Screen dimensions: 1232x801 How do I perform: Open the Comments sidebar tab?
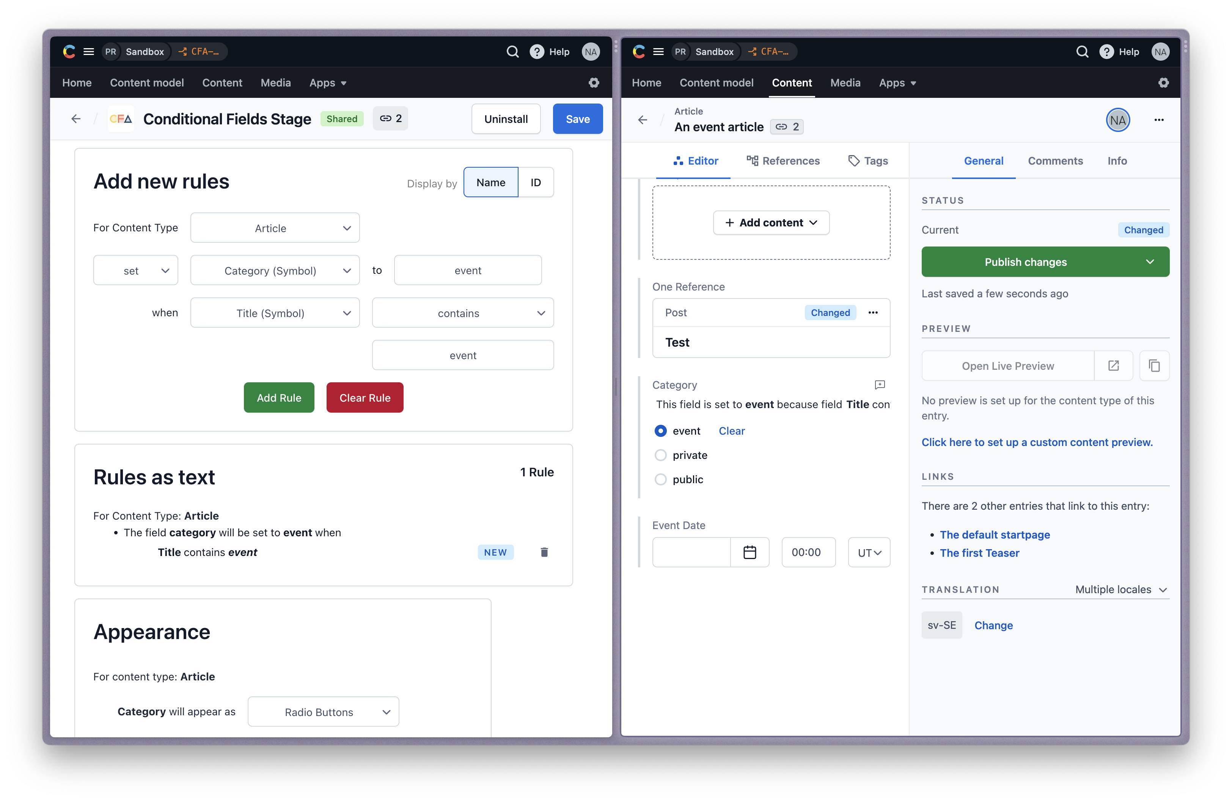point(1055,161)
